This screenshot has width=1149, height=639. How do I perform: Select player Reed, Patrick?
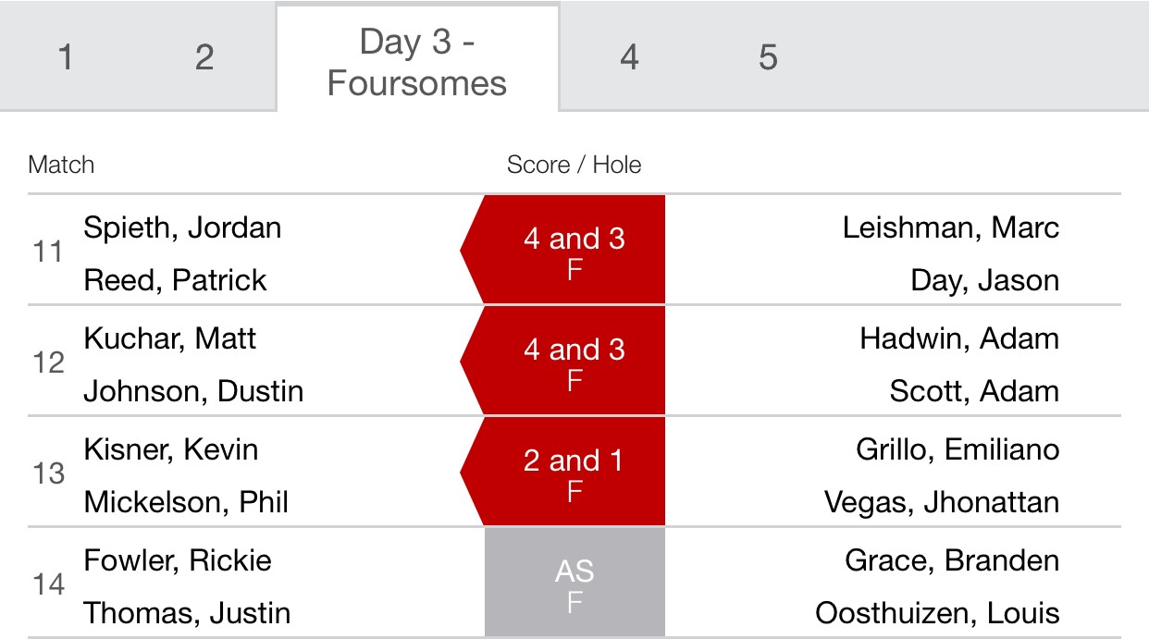click(x=175, y=280)
